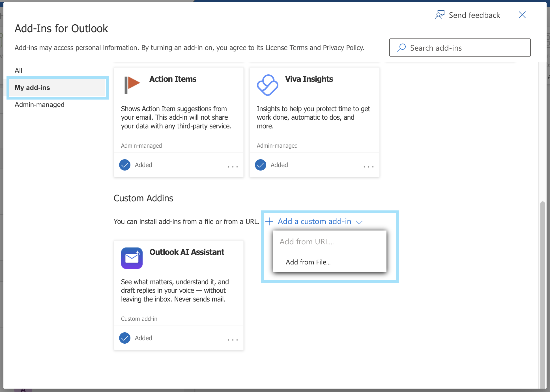Open more options for Outlook AI Assistant
Viewport: 550px width, 392px height.
pyautogui.click(x=233, y=340)
